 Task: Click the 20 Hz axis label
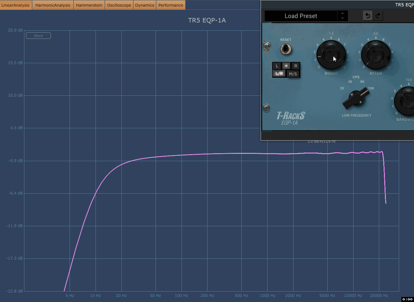pos(121,296)
